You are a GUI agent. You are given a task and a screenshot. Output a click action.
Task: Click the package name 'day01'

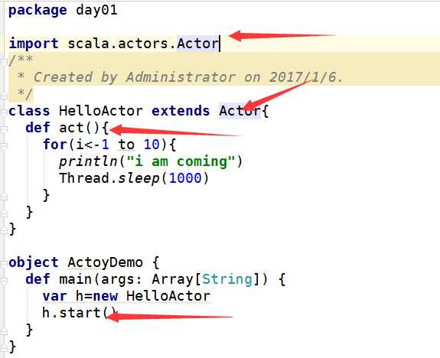[x=96, y=11]
